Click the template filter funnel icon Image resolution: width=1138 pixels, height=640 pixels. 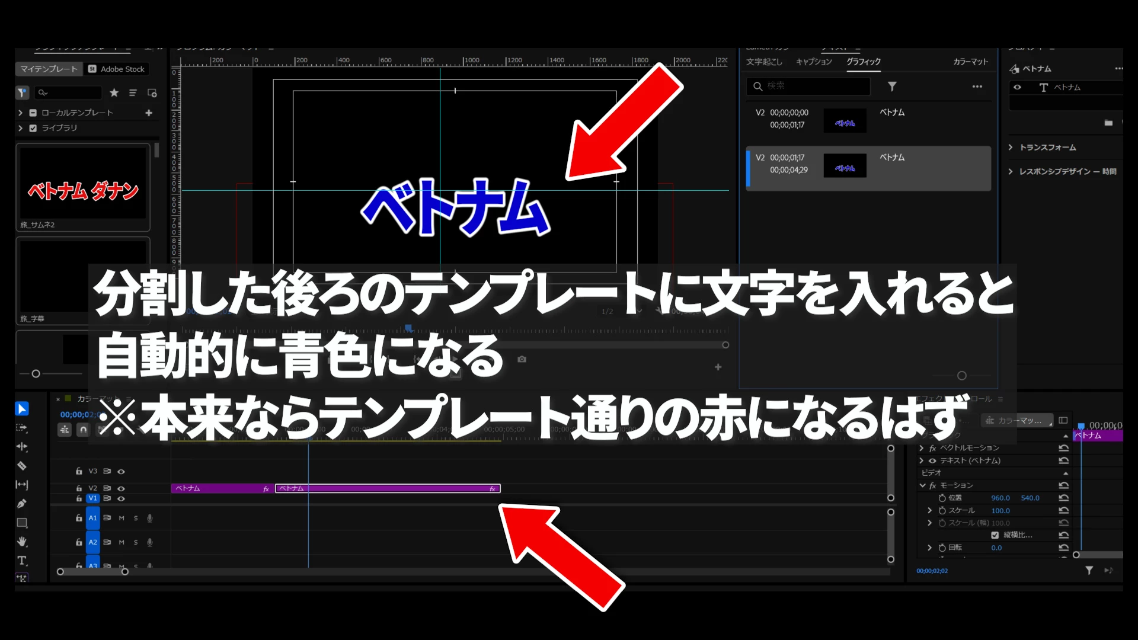22,92
